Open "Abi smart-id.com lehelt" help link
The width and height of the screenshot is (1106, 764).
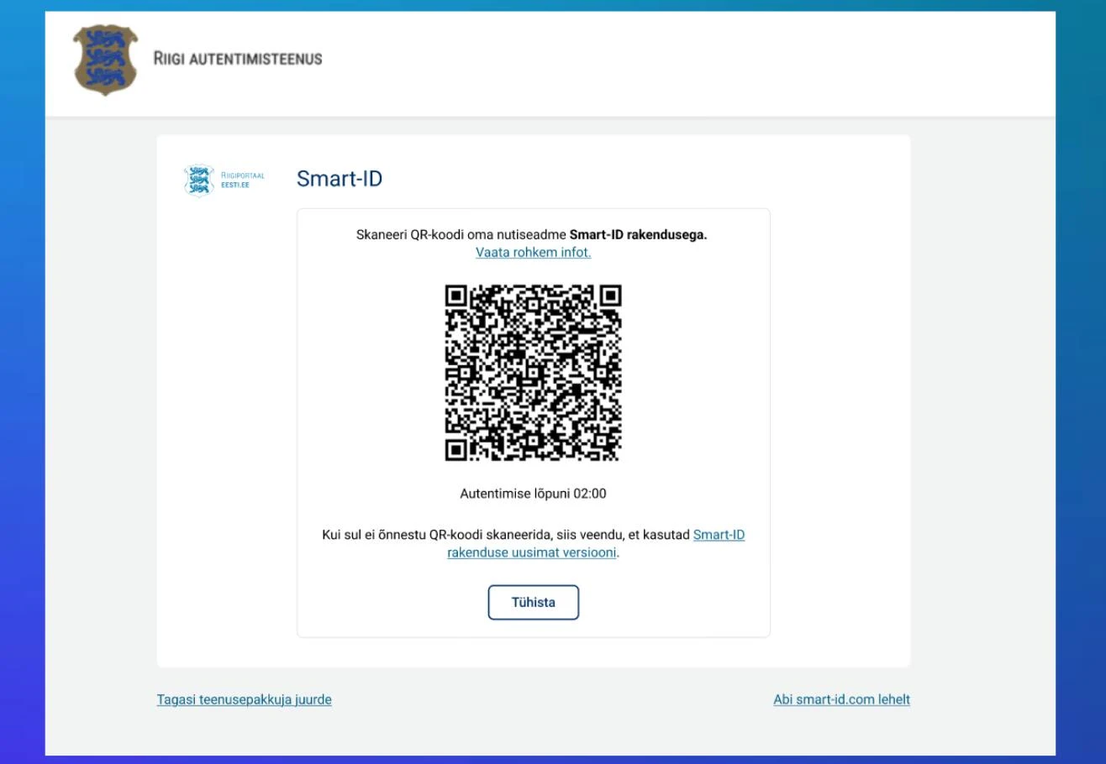(x=841, y=699)
